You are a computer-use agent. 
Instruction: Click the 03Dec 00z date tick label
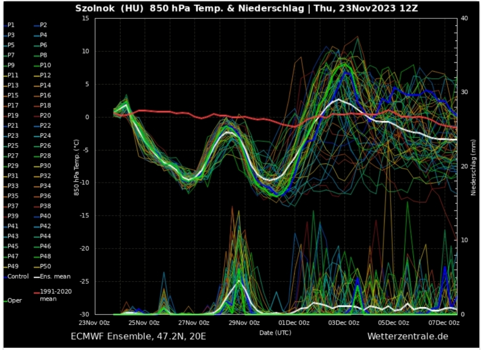343,323
